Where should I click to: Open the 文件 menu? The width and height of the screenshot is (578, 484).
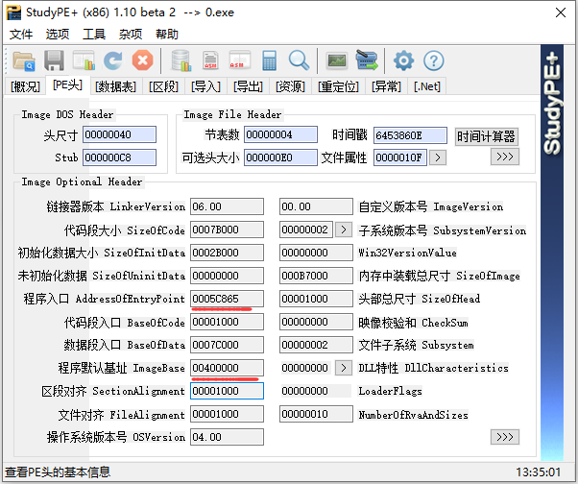click(x=21, y=35)
